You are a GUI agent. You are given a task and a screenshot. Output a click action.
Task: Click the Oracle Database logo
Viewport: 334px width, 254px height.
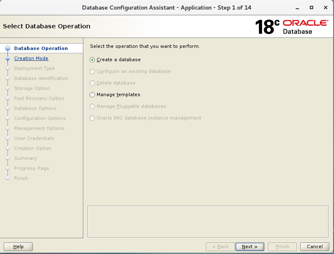click(306, 26)
